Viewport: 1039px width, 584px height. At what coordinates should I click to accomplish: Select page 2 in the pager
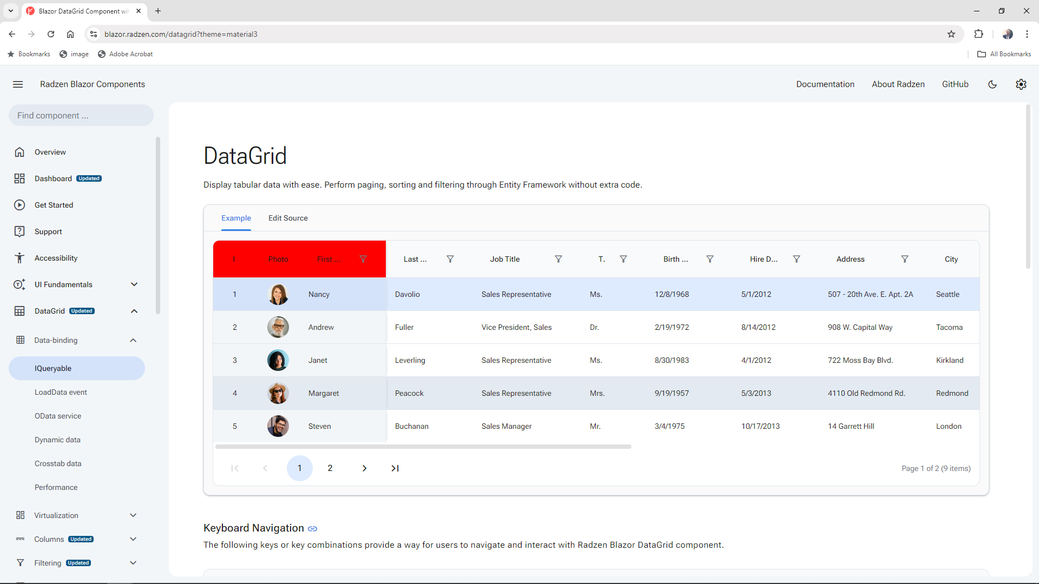pos(330,468)
